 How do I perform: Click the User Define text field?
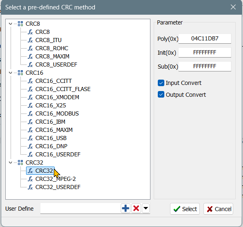[x=80, y=208]
